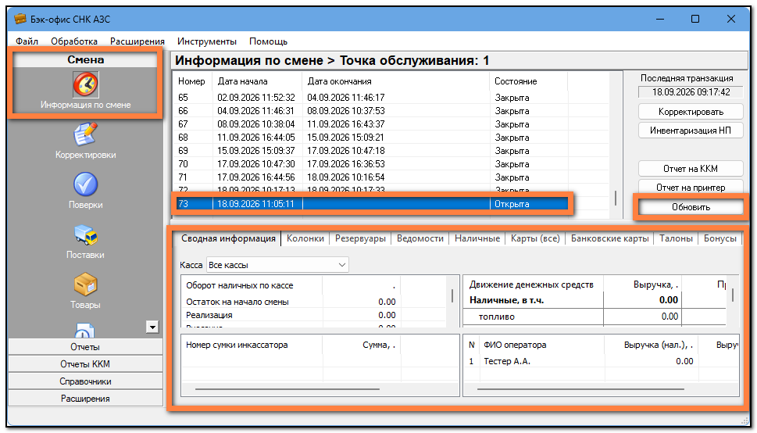Click the Отчет на ККМ button
Image resolution: width=757 pixels, height=433 pixels.
tap(691, 169)
